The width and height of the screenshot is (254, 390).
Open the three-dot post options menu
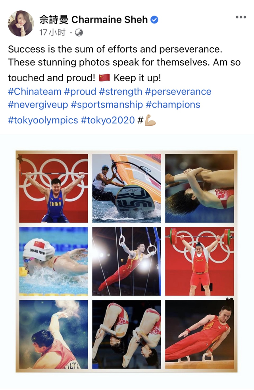tap(241, 17)
